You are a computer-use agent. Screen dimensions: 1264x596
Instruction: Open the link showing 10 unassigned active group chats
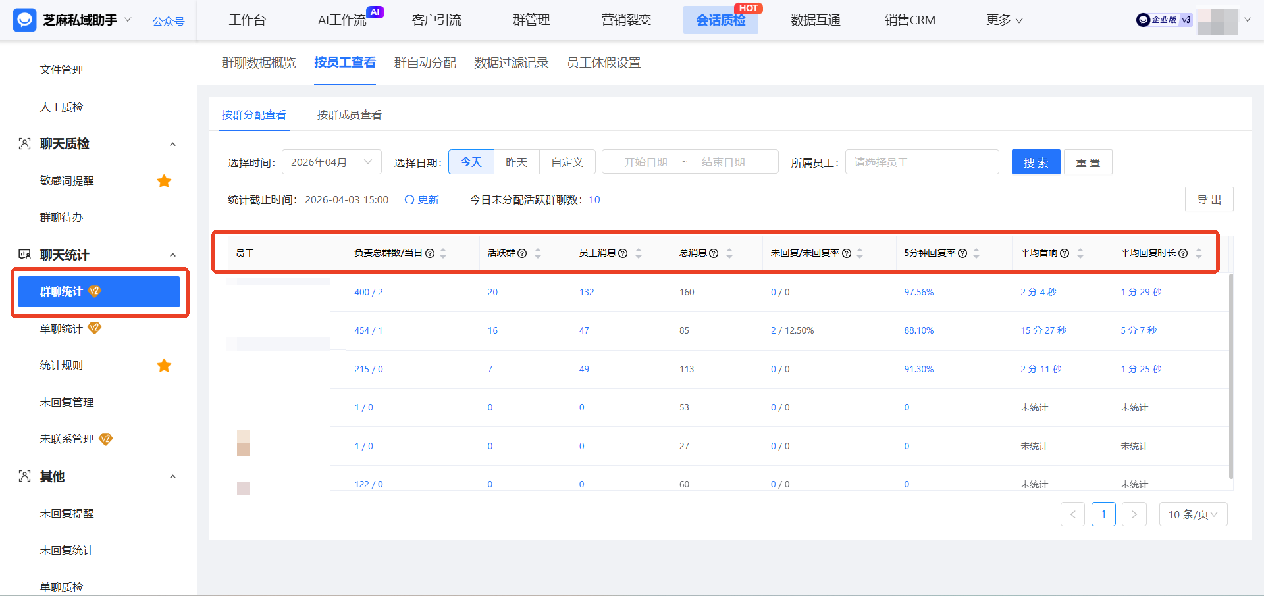(594, 199)
